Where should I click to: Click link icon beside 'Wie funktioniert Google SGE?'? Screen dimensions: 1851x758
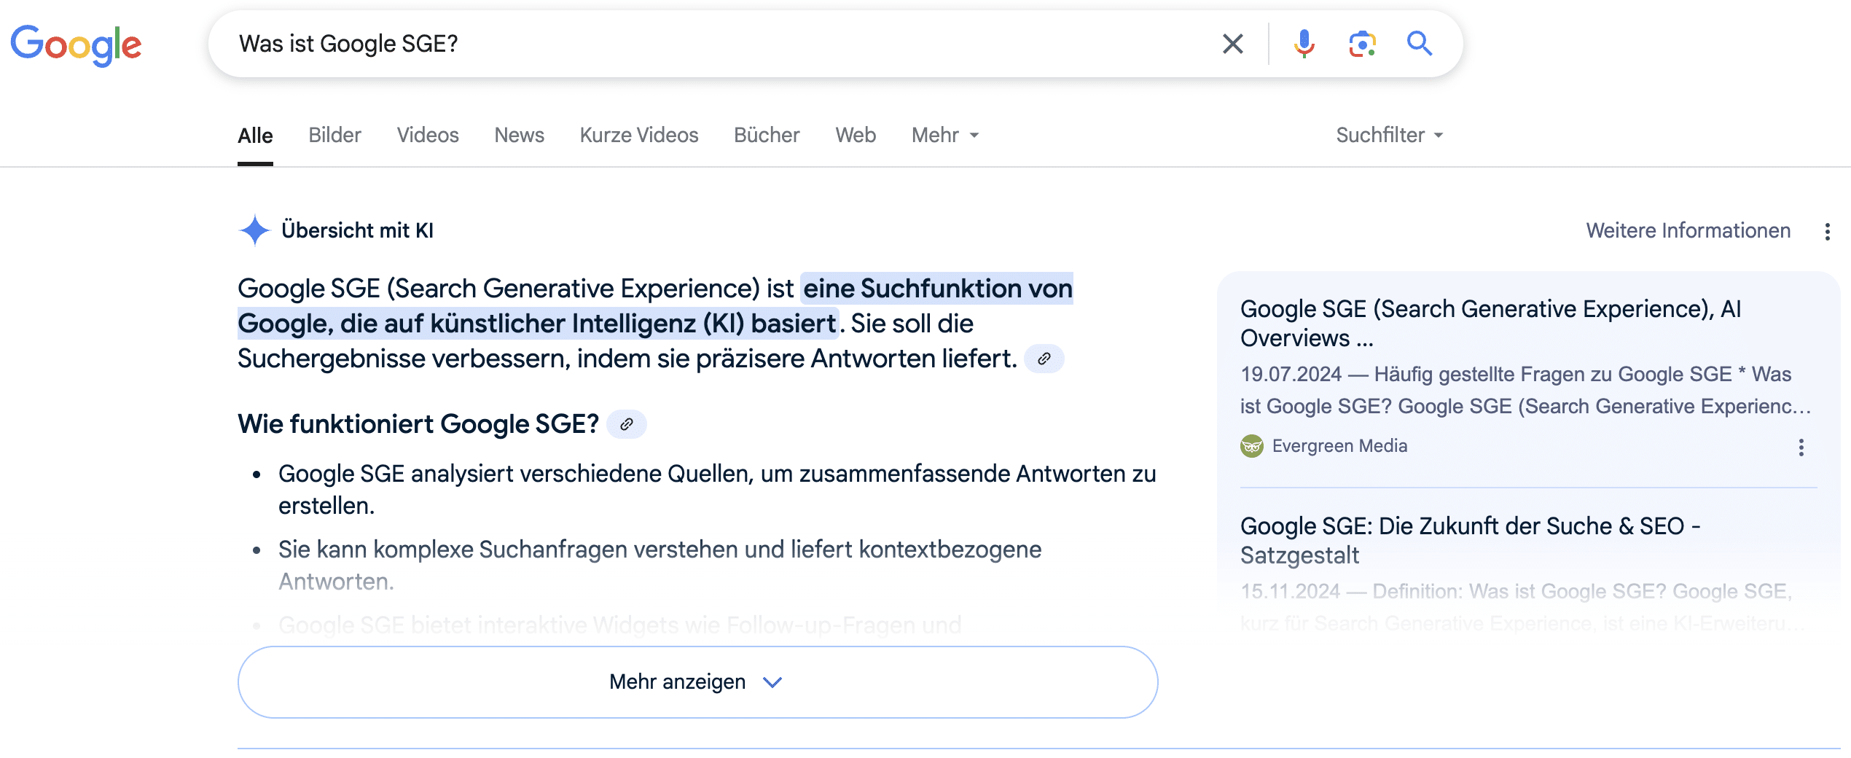626,424
